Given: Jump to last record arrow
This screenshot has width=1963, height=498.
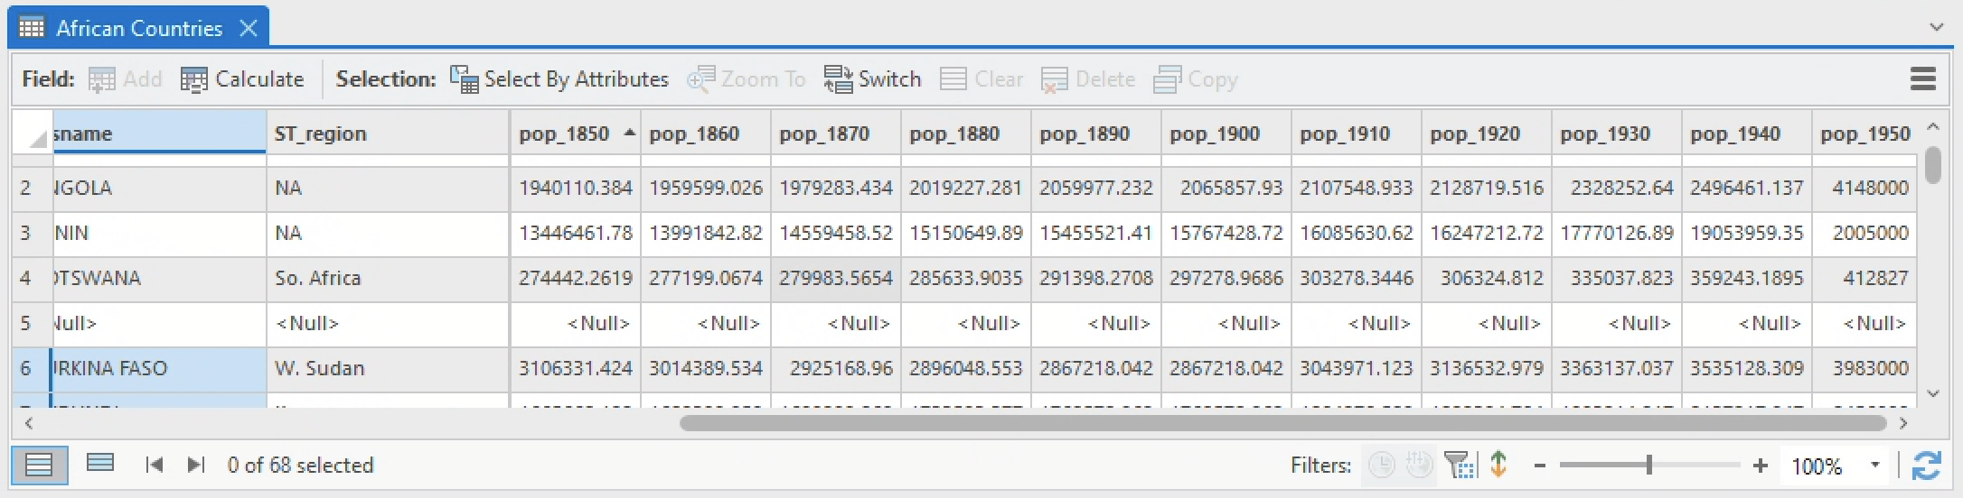Looking at the screenshot, I should click(195, 466).
